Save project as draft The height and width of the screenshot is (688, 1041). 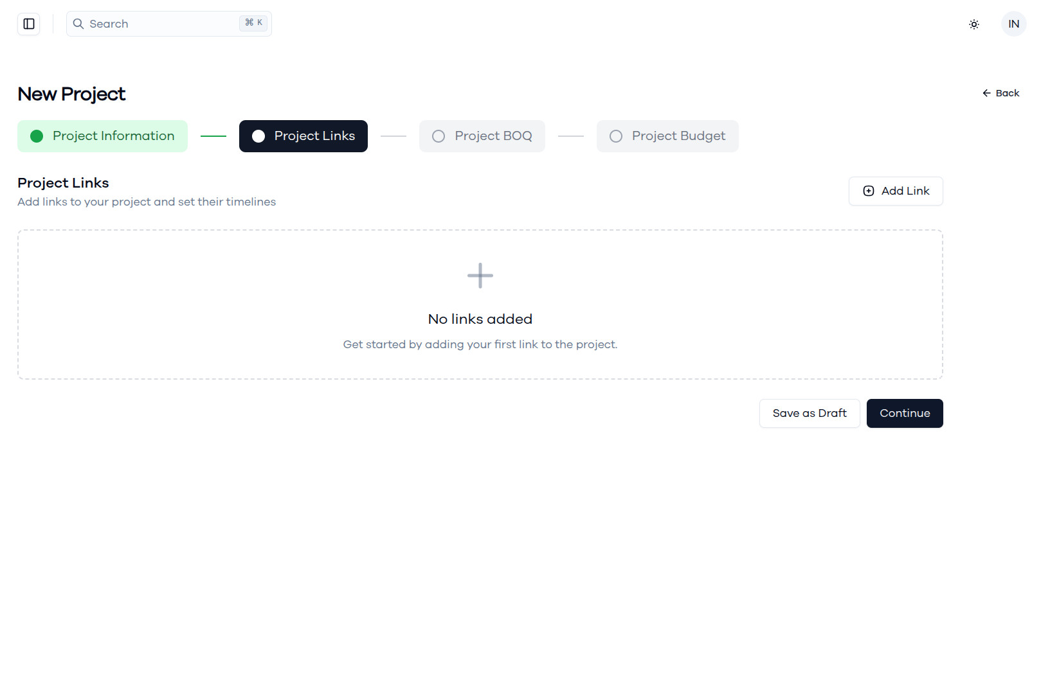(810, 413)
